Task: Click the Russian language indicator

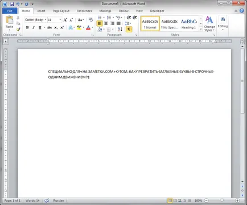Action: [x=59, y=200]
